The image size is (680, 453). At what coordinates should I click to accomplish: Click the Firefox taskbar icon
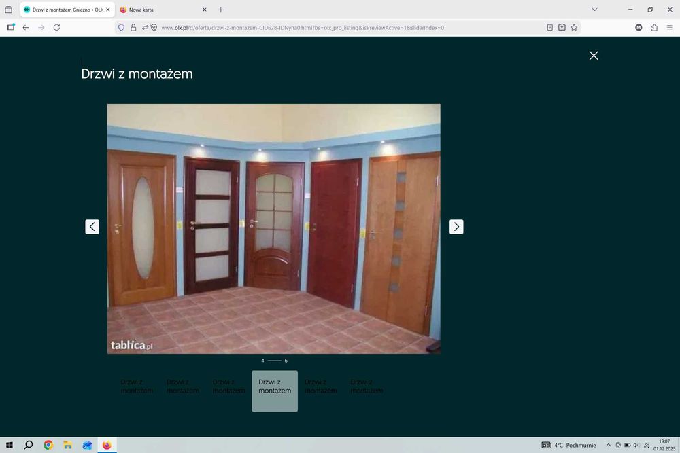(x=107, y=445)
